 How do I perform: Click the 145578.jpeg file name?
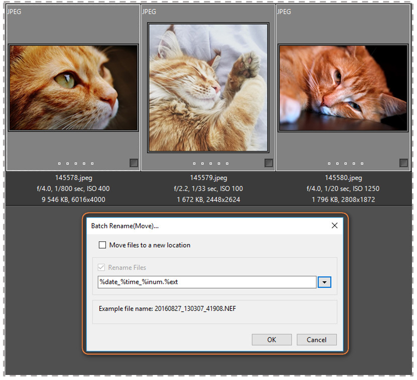74,178
